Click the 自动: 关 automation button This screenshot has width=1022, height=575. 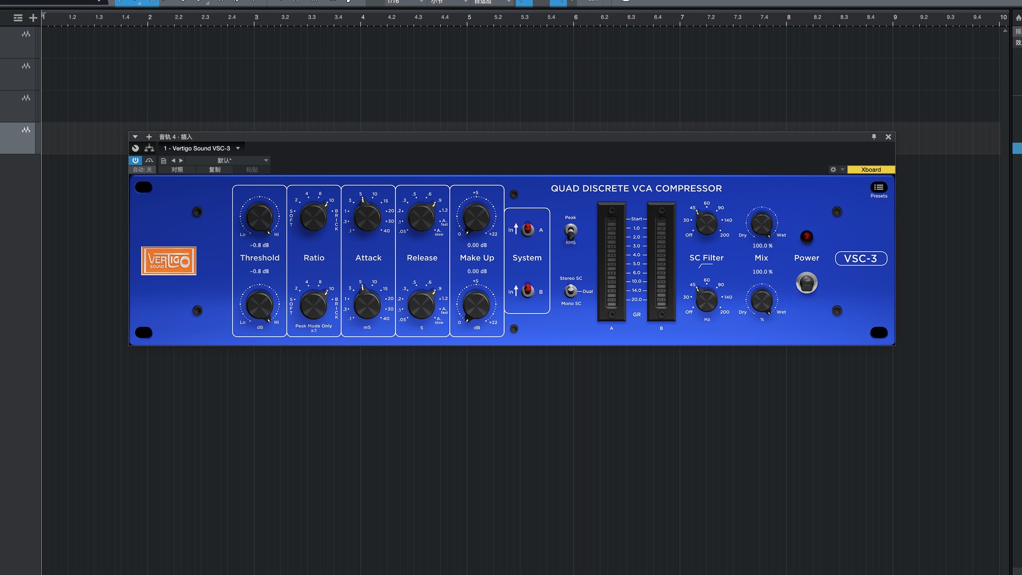click(x=142, y=169)
